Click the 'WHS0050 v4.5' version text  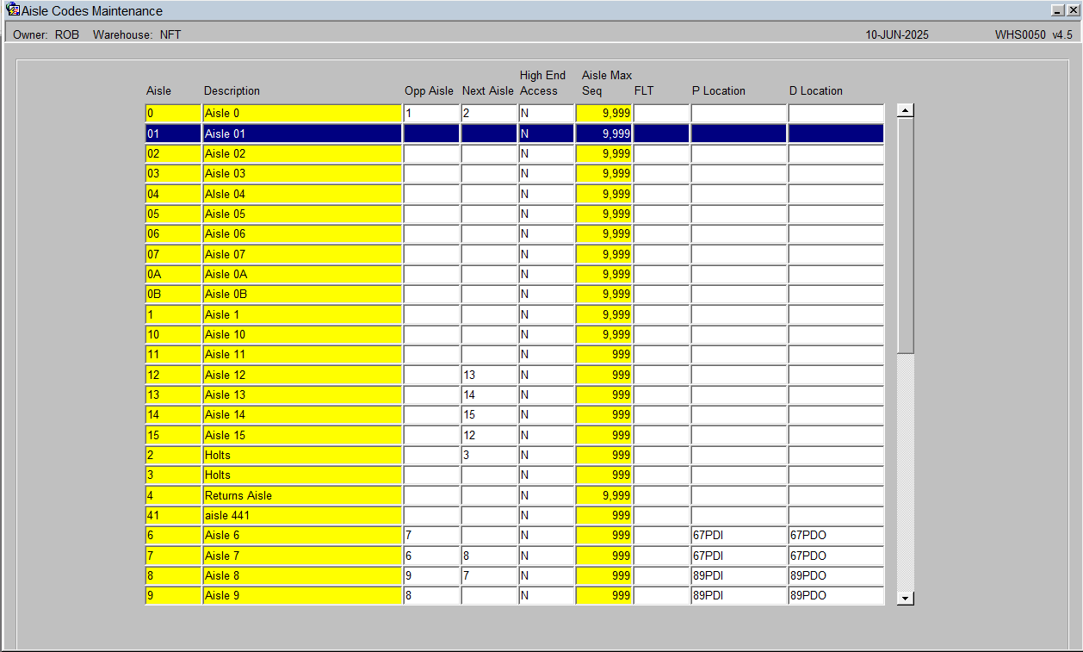pos(1034,35)
